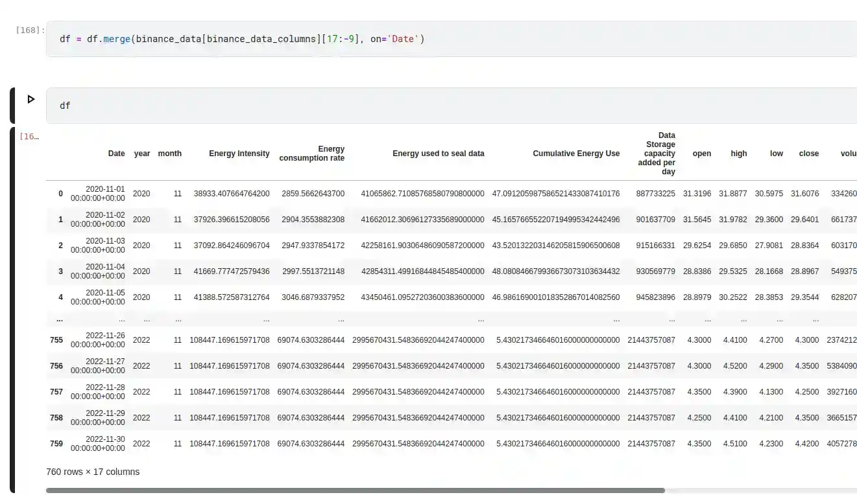Click the open column header
857x495 pixels.
point(701,154)
